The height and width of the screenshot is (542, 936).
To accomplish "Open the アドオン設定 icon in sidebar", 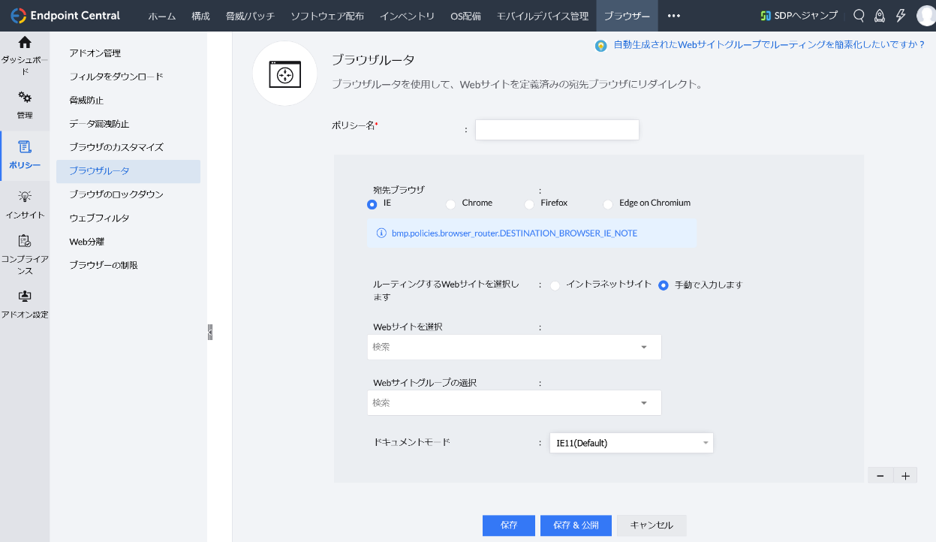I will tap(25, 297).
